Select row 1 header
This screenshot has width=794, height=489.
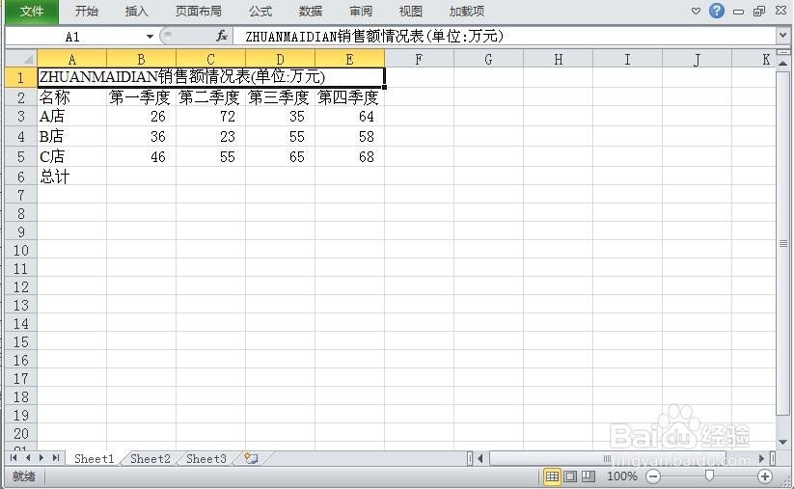(x=21, y=77)
